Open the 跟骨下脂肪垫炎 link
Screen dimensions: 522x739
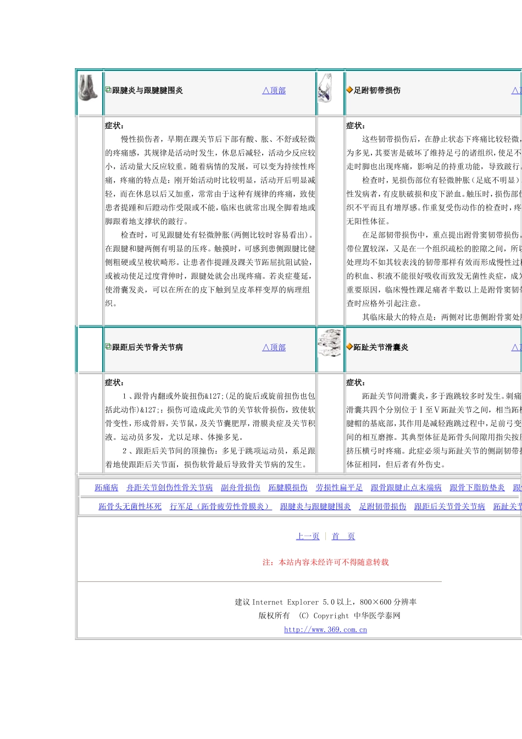[x=477, y=488]
